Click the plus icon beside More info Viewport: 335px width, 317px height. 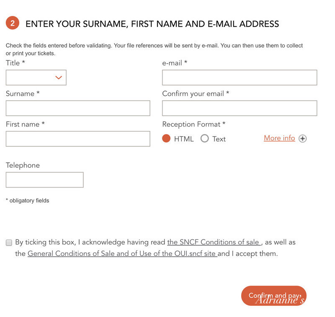[x=302, y=138]
